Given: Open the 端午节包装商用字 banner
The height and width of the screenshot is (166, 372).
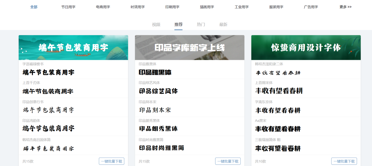Looking at the screenshot, I should click(73, 48).
